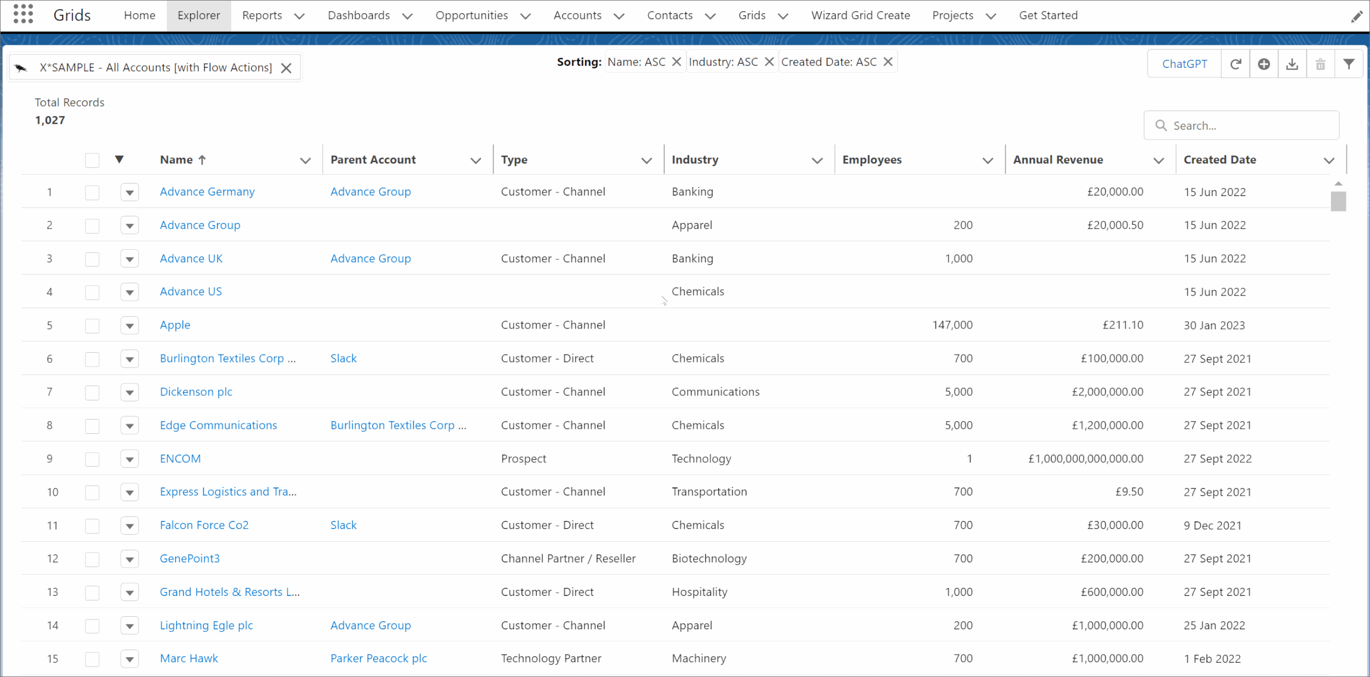
Task: Open the Wizard Grid Create tab
Action: [860, 15]
